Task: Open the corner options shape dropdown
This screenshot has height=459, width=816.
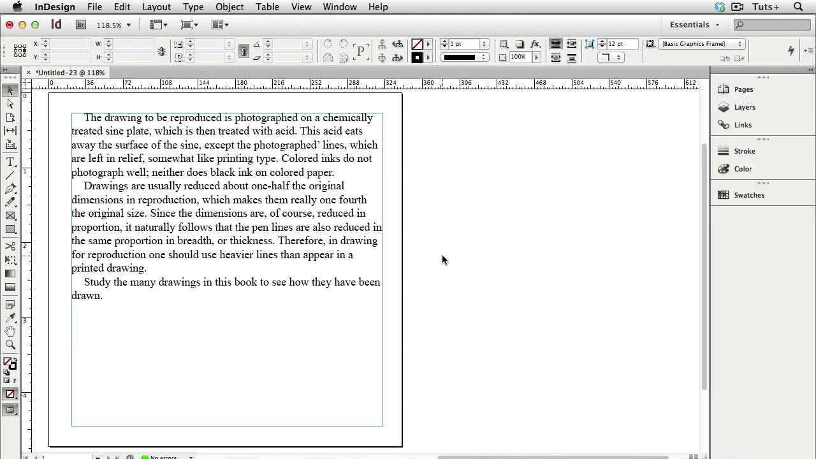Action: 610,58
